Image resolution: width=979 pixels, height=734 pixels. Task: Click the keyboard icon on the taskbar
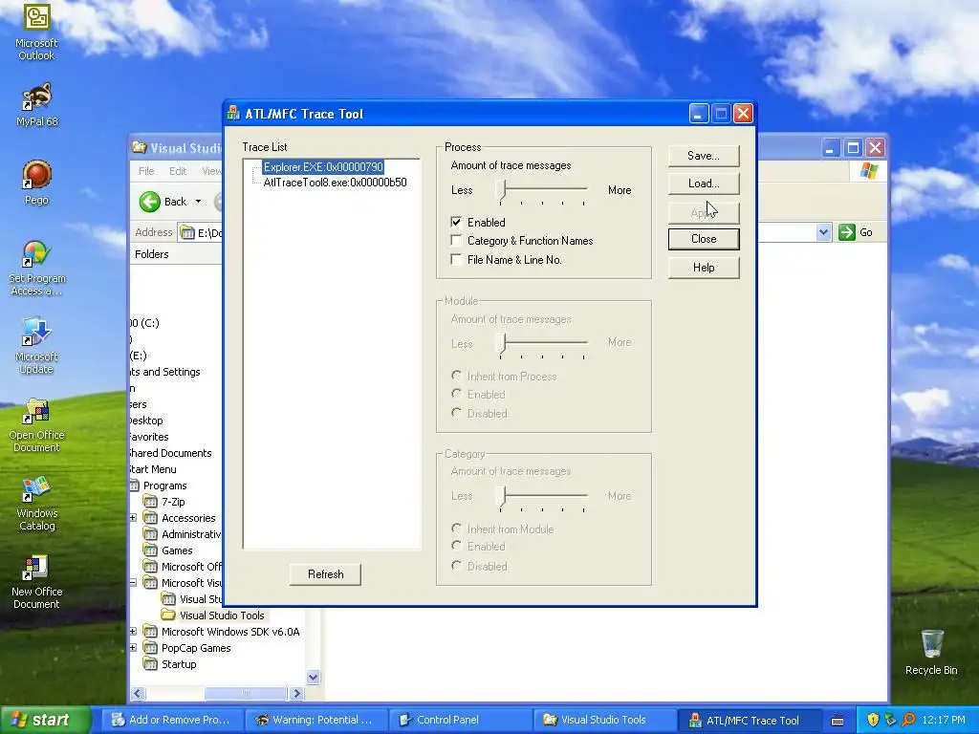coord(838,721)
